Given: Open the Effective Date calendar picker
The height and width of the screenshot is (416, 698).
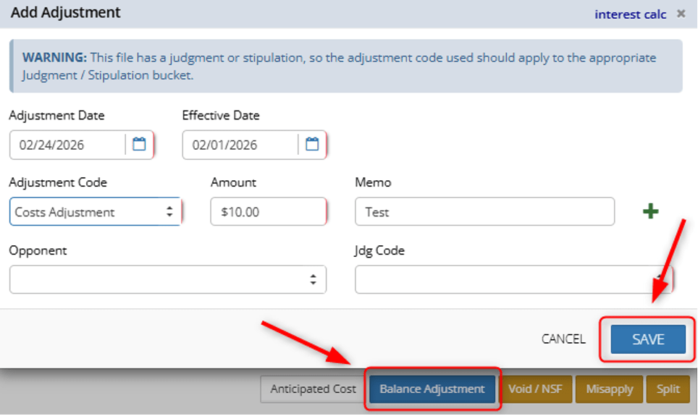Looking at the screenshot, I should point(311,145).
